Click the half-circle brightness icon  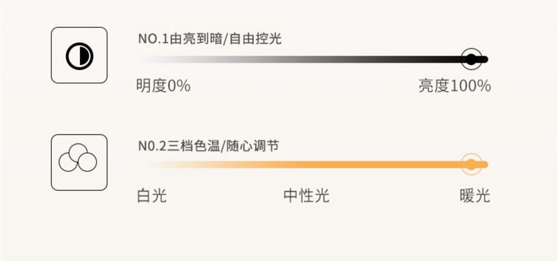[79, 56]
